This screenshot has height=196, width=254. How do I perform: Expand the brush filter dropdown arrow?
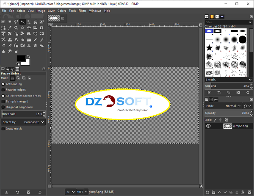pyautogui.click(x=250, y=22)
